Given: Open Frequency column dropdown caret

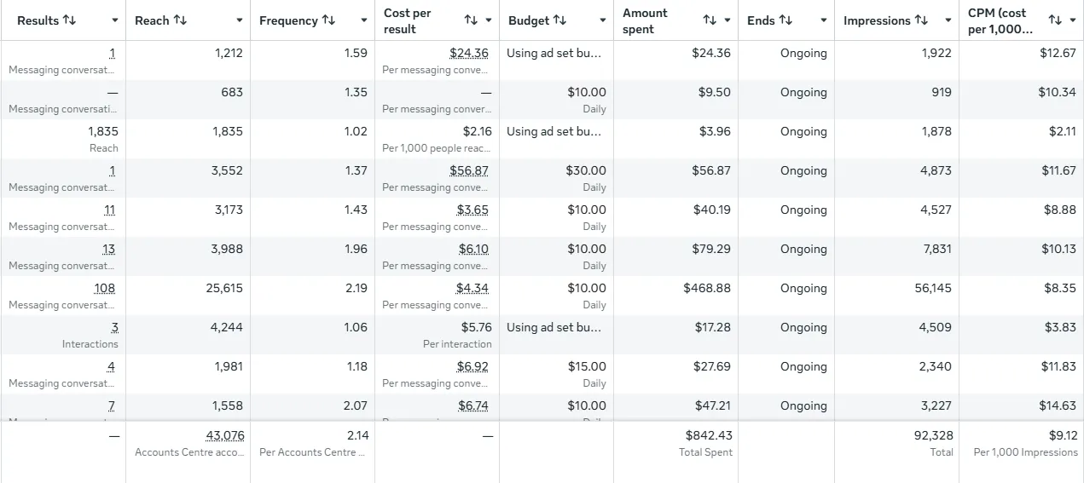Looking at the screenshot, I should pyautogui.click(x=363, y=20).
